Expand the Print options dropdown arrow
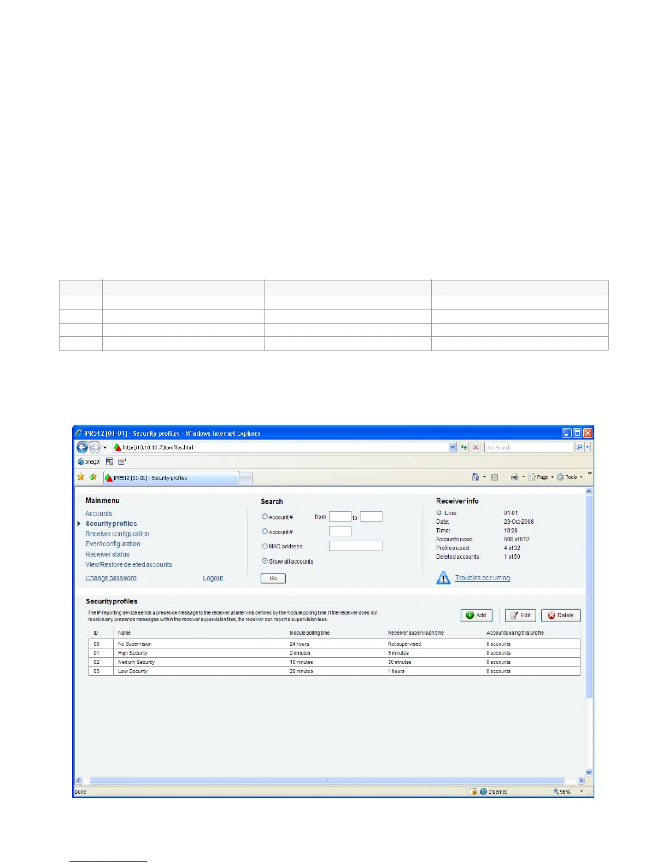The image size is (669, 866). click(524, 477)
